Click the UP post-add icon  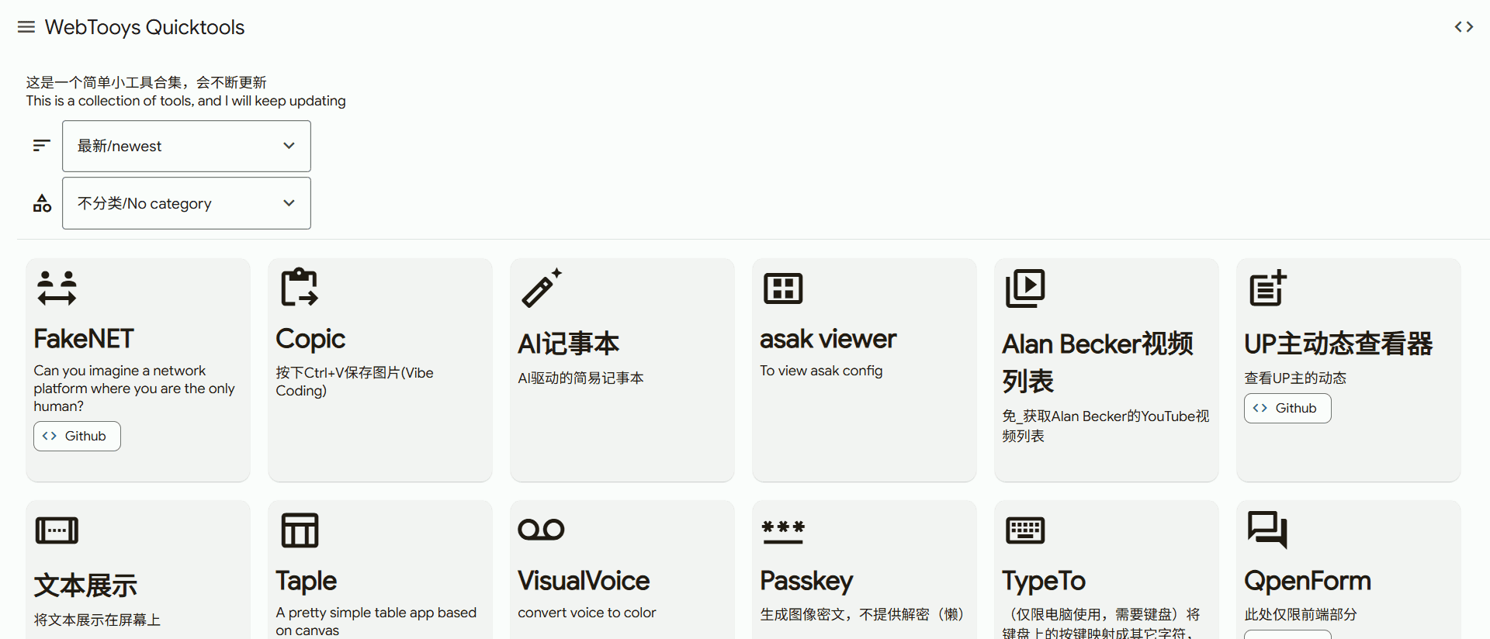click(x=1267, y=288)
